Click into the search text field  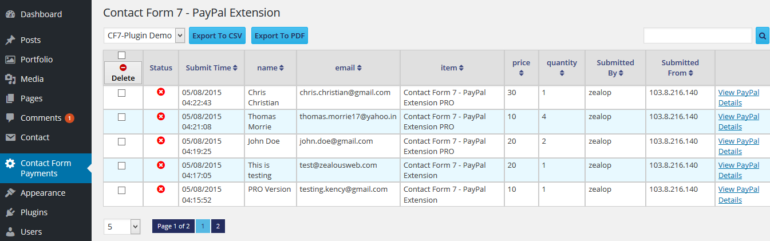(697, 35)
